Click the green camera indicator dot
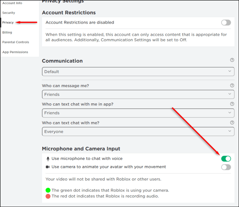The width and height of the screenshot is (239, 207). 48,190
